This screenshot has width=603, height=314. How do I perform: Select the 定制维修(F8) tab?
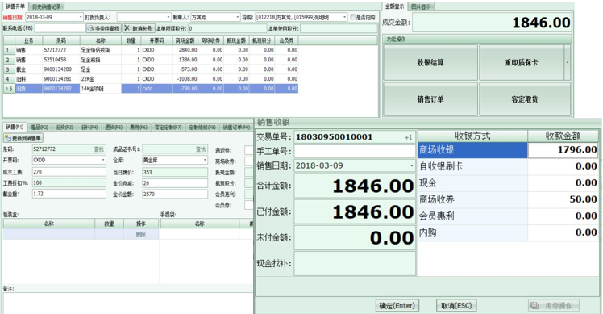pos(202,128)
